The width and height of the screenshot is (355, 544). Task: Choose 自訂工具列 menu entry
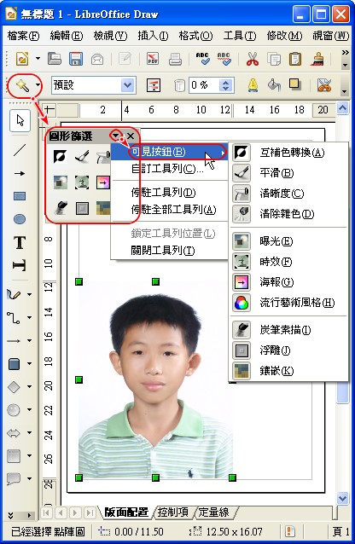pos(170,169)
